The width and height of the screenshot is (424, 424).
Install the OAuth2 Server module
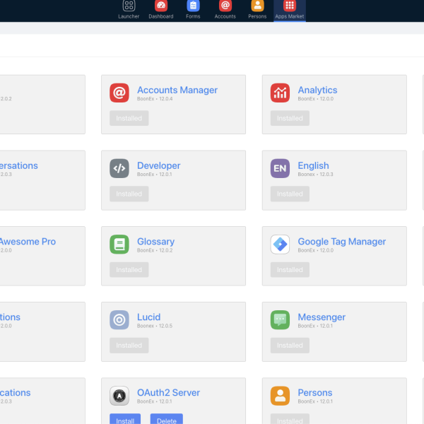tap(125, 419)
